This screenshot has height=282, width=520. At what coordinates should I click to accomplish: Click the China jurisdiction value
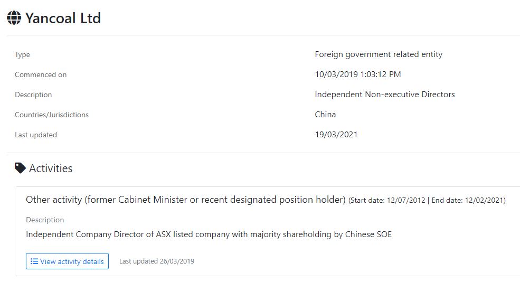pos(325,115)
